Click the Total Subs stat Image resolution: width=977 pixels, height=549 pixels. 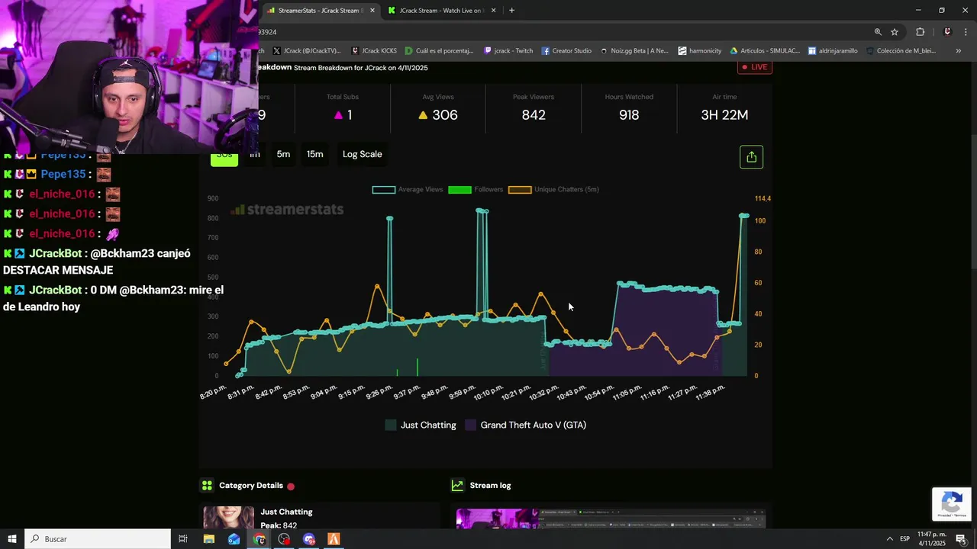[x=343, y=108]
